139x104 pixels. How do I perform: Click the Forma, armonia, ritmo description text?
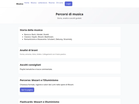(43, 54)
